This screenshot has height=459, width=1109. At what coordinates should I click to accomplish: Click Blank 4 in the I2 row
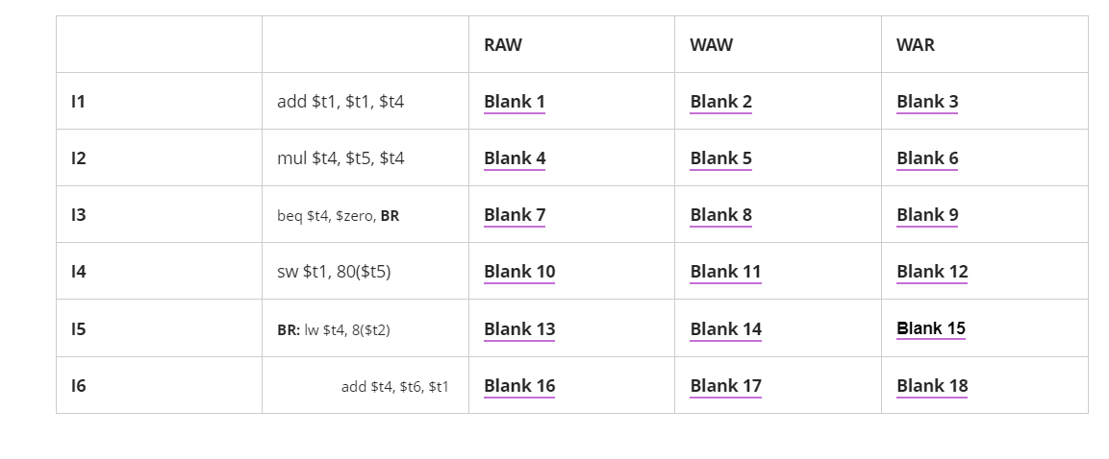click(x=515, y=158)
